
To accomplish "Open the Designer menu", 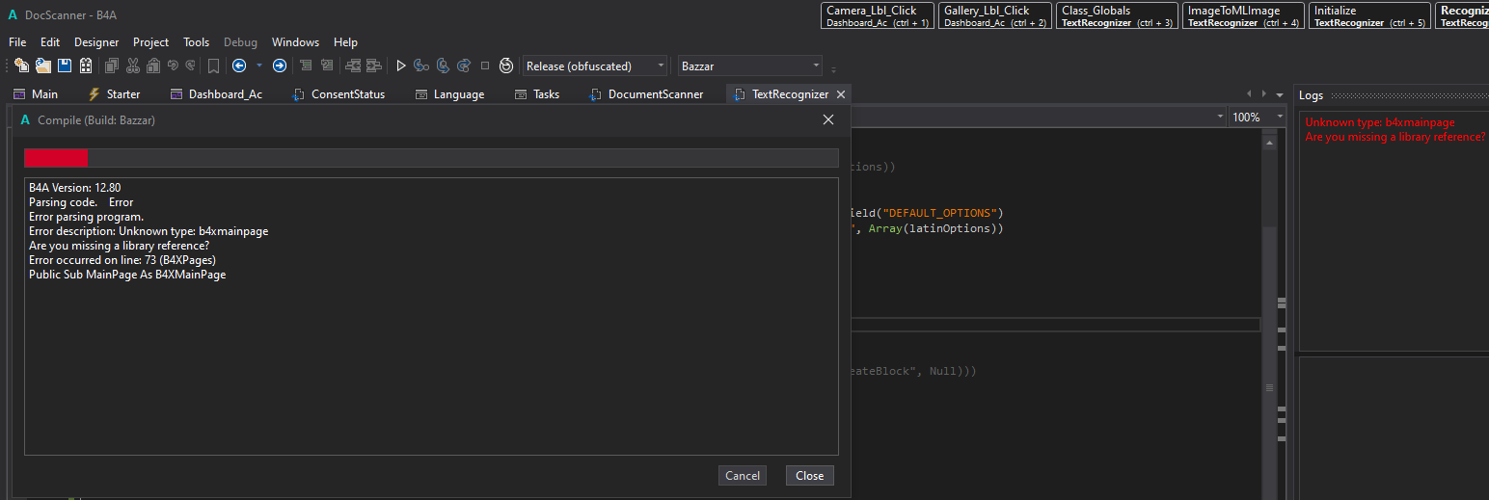I will tap(96, 42).
